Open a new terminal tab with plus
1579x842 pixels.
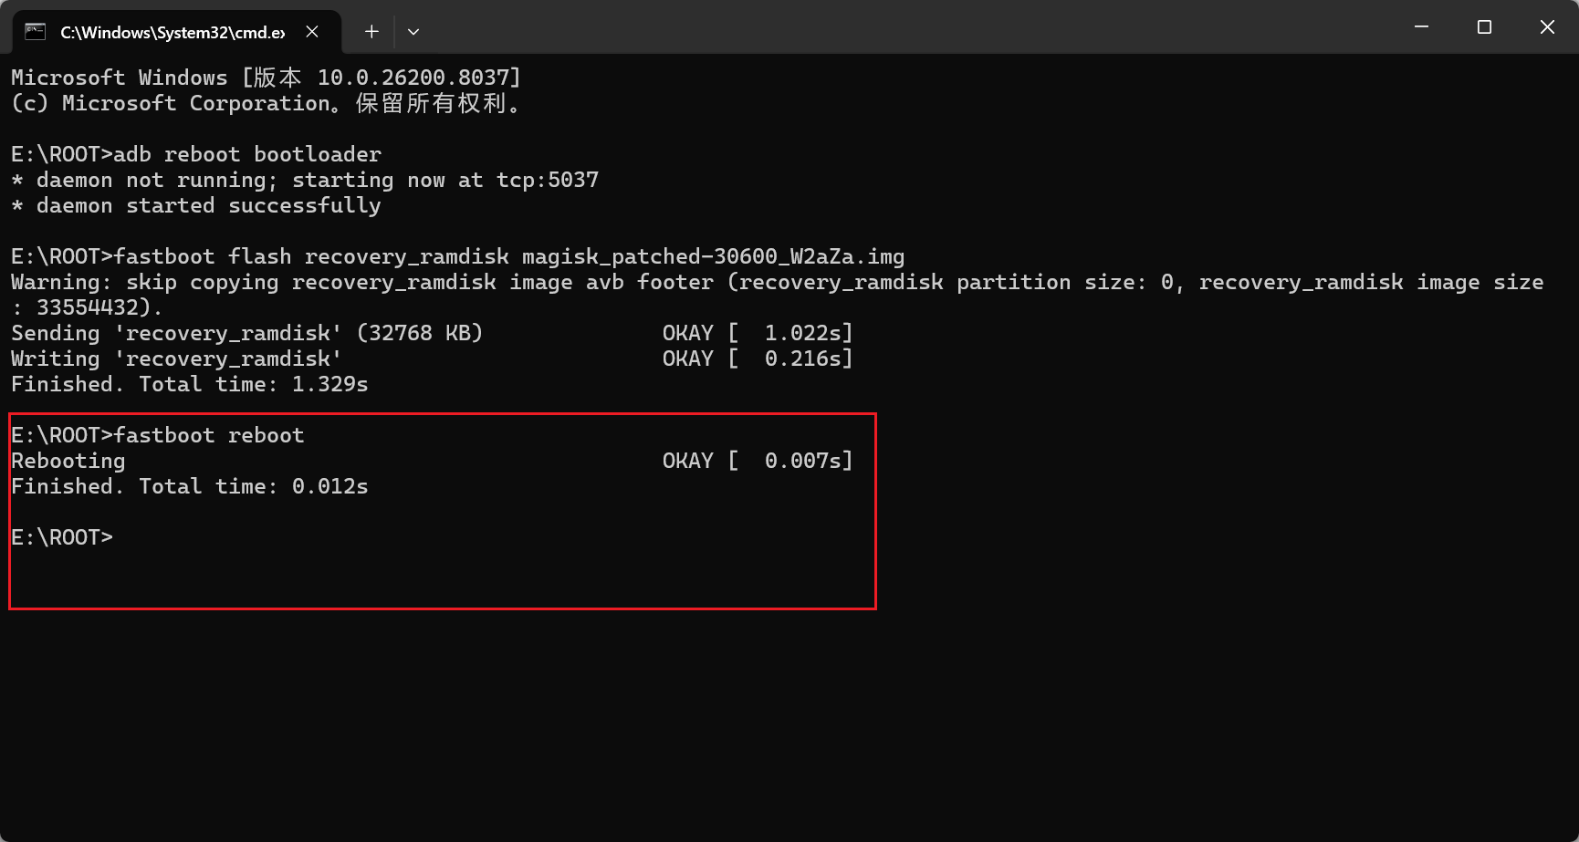coord(371,32)
